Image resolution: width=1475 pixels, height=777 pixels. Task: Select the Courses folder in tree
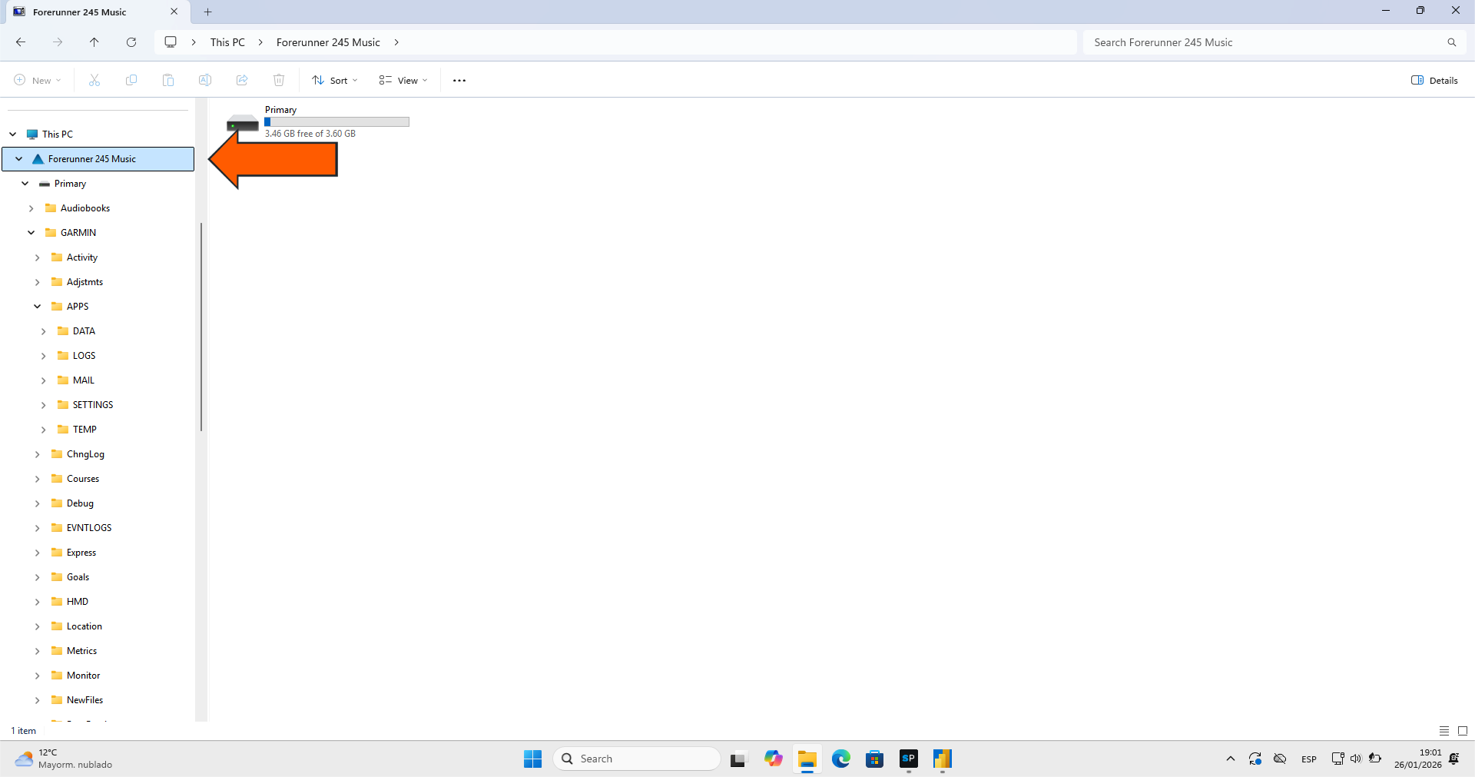tap(82, 479)
